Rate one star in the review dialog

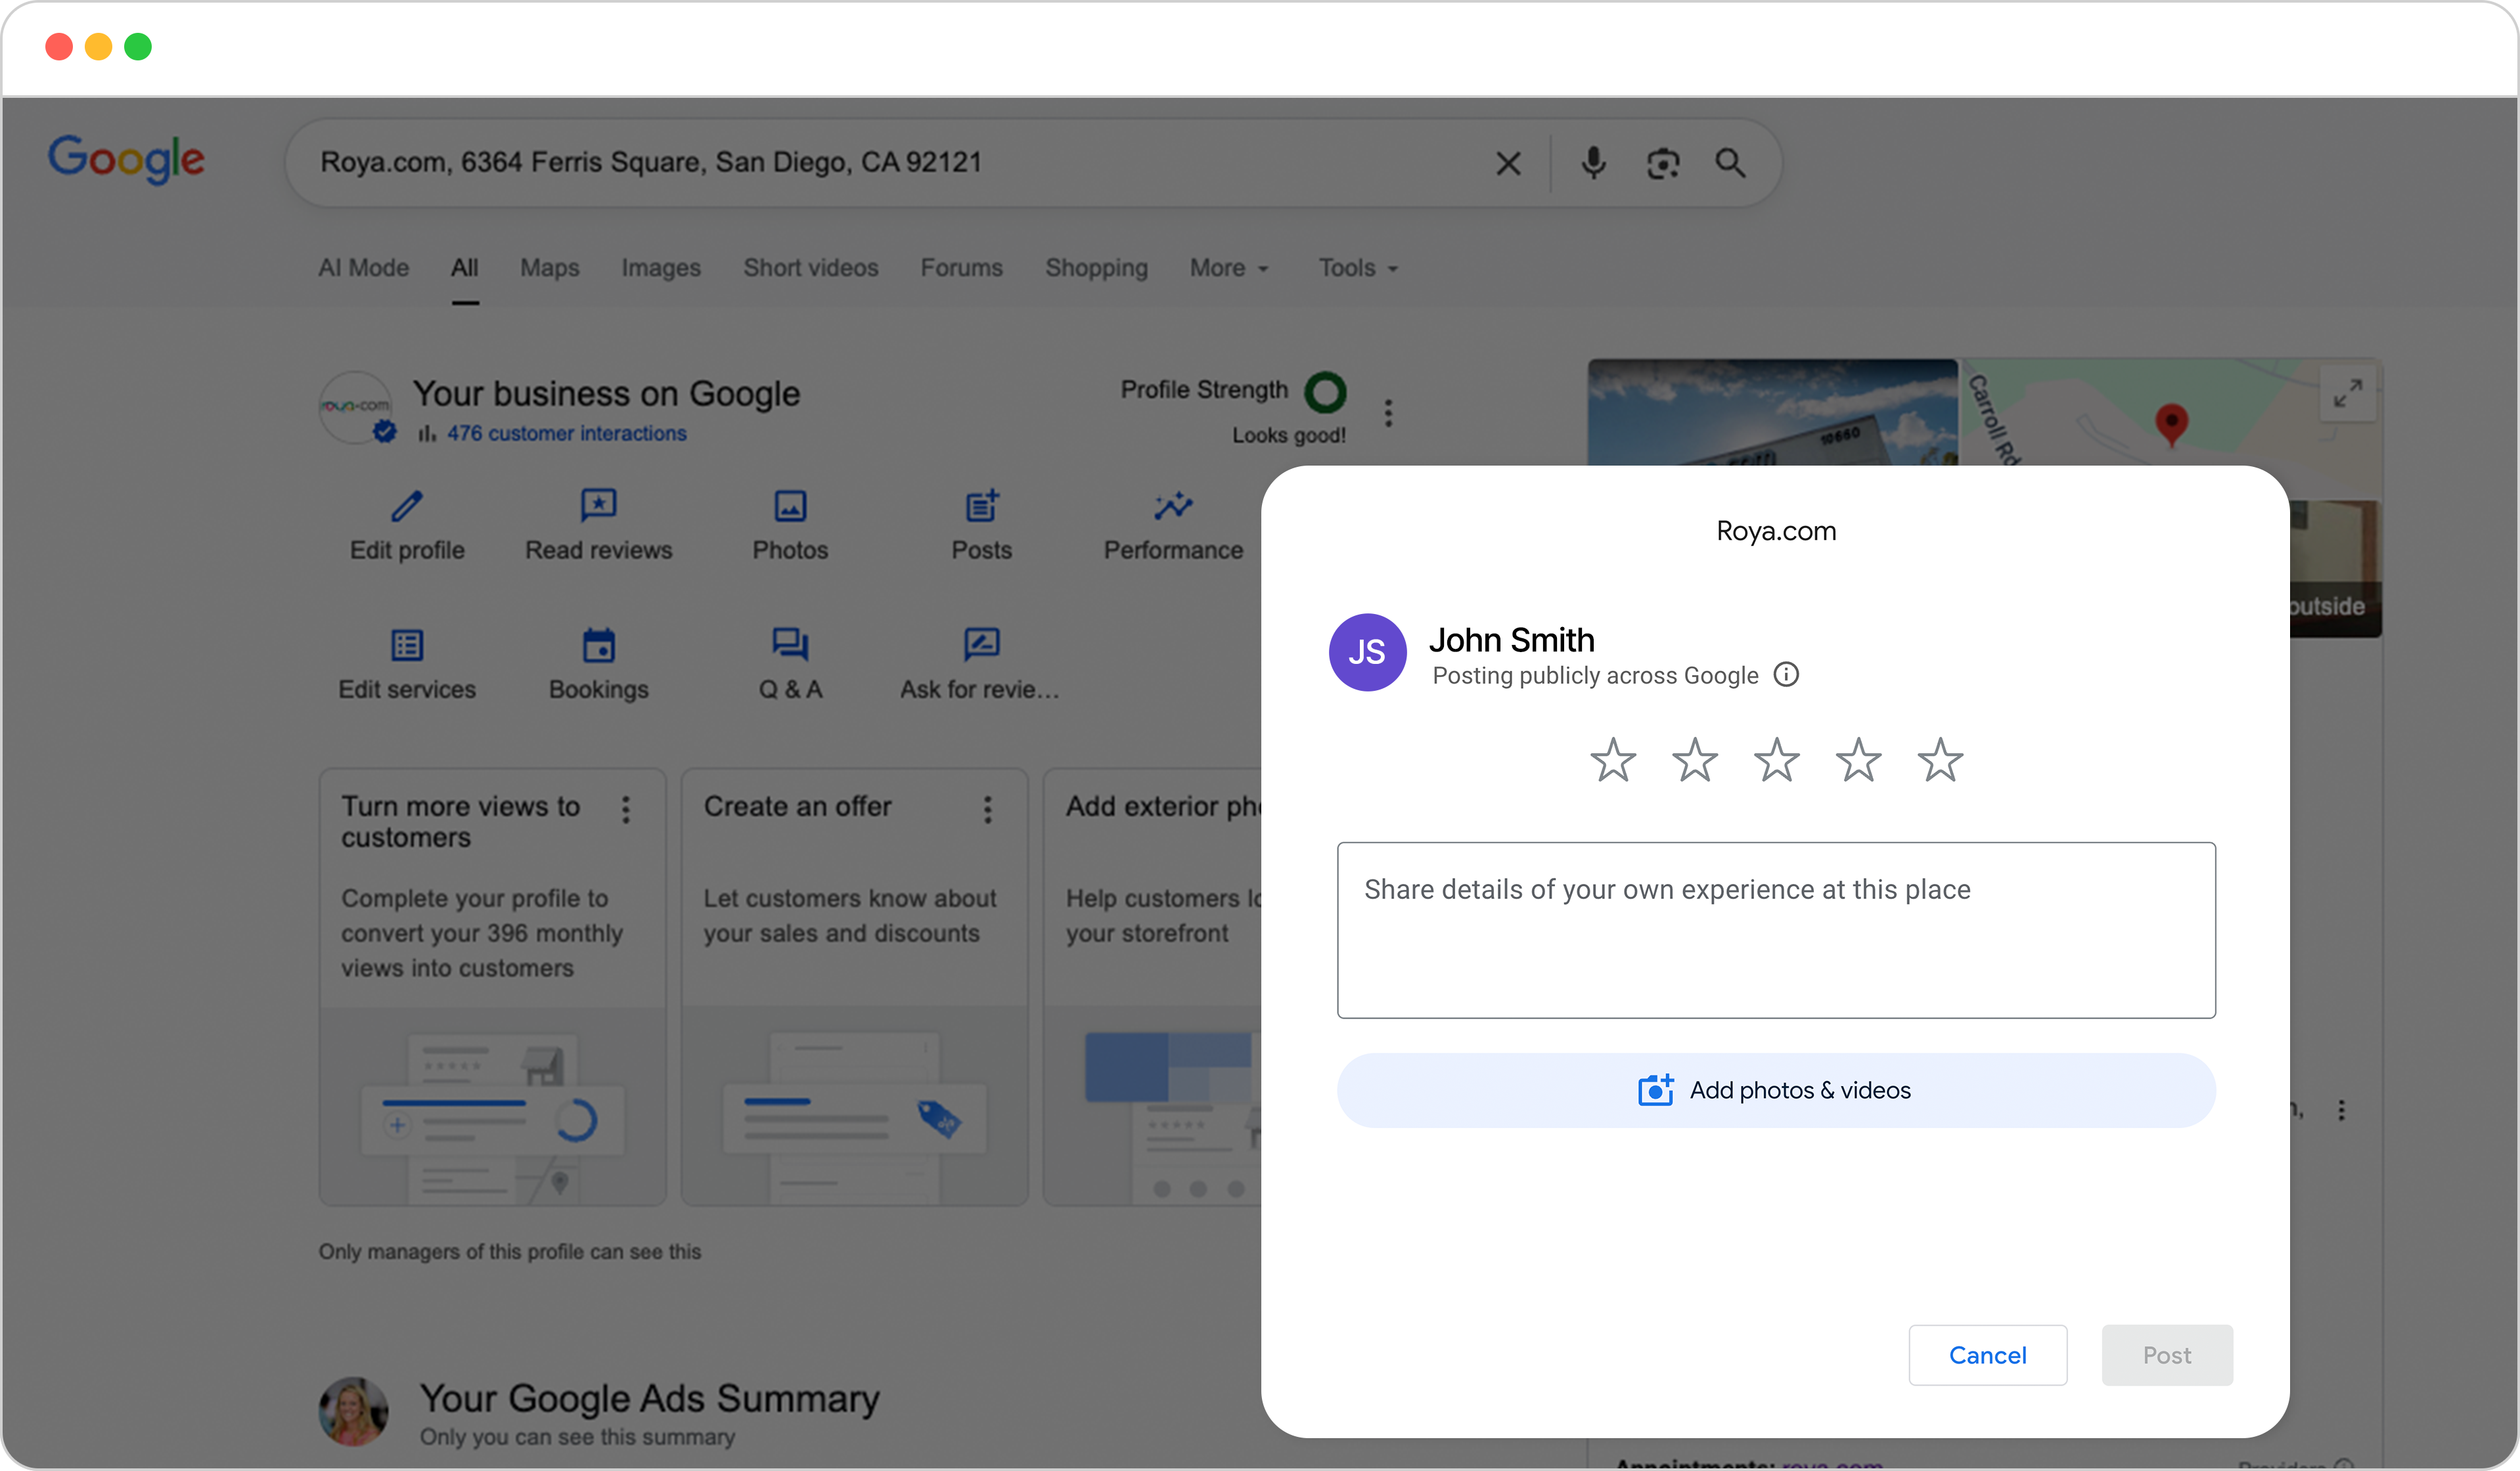[1613, 760]
